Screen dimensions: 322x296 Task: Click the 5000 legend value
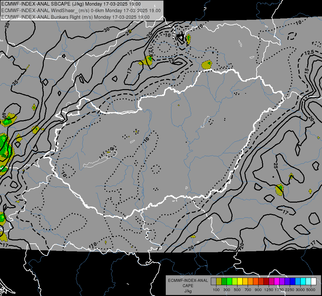311,290
